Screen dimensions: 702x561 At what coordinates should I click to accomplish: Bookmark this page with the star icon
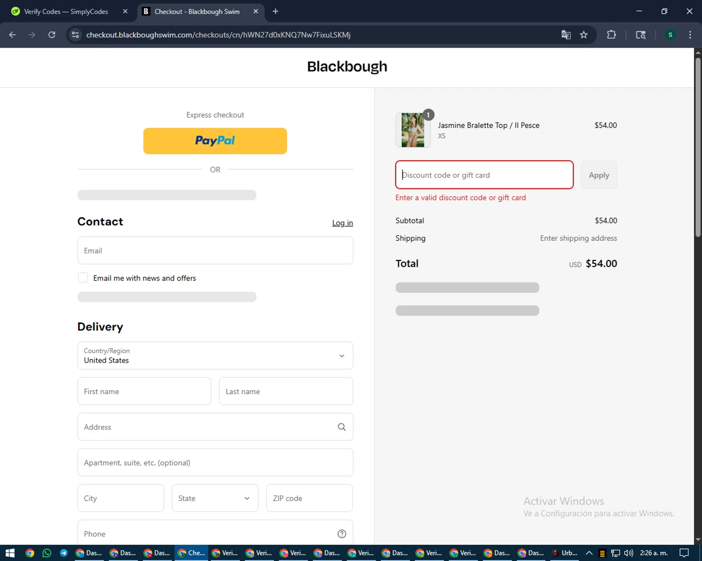point(584,35)
